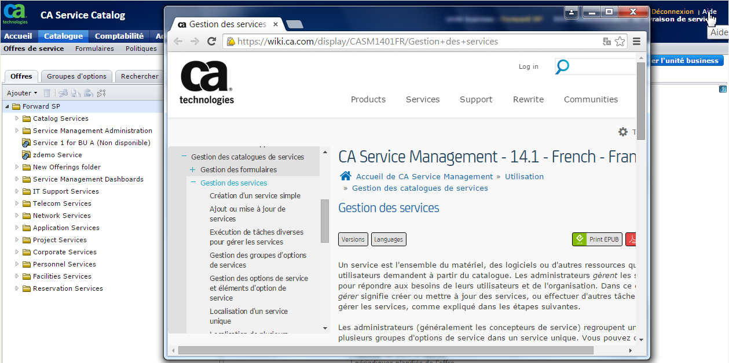
Task: Click the delete (trash) icon in offers toolbar
Action: [x=47, y=93]
